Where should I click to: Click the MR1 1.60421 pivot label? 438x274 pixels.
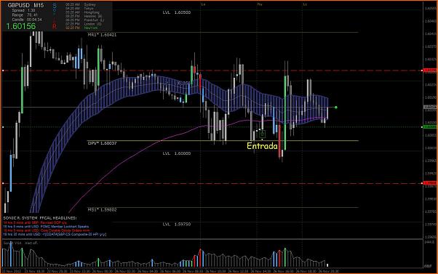(102, 35)
